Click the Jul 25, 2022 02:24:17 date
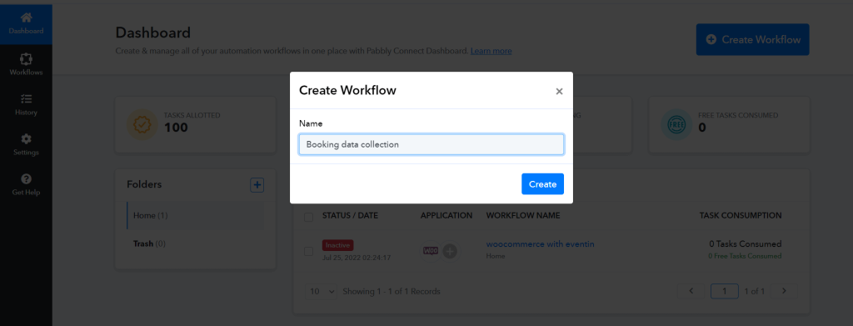Viewport: 853px width, 326px height. pyautogui.click(x=357, y=257)
